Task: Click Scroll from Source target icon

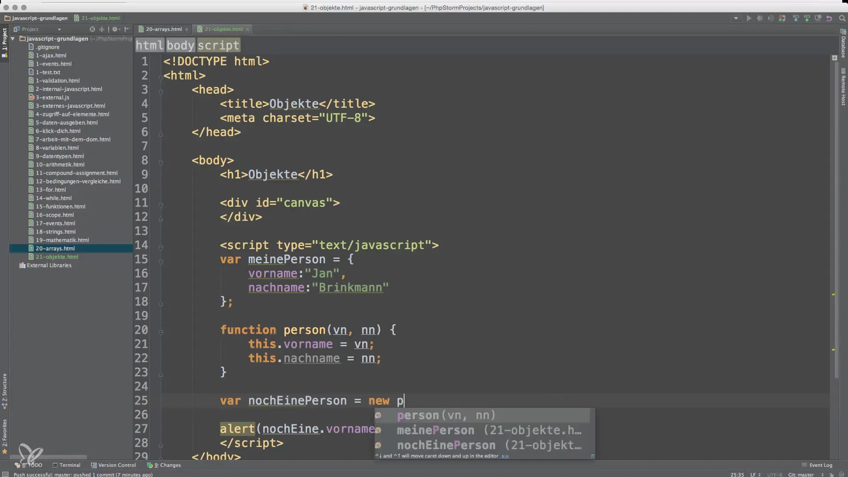Action: click(92, 29)
